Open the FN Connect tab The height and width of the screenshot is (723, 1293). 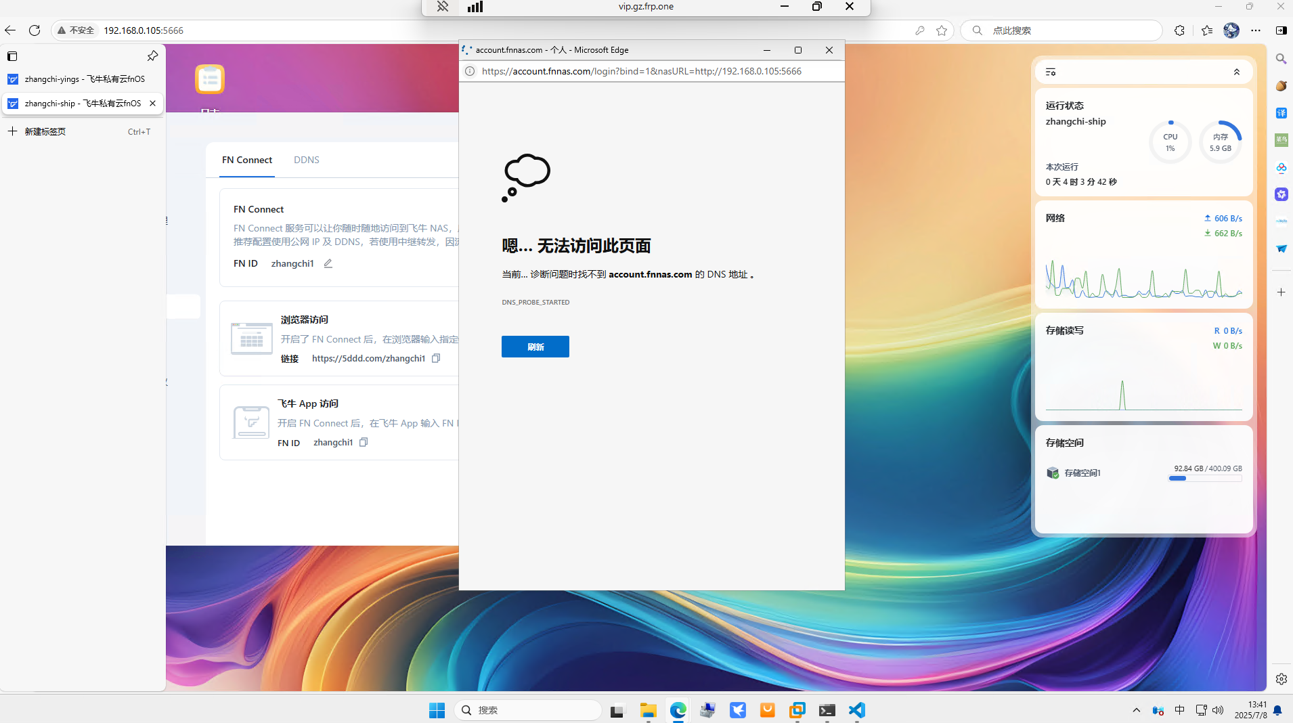pos(247,160)
